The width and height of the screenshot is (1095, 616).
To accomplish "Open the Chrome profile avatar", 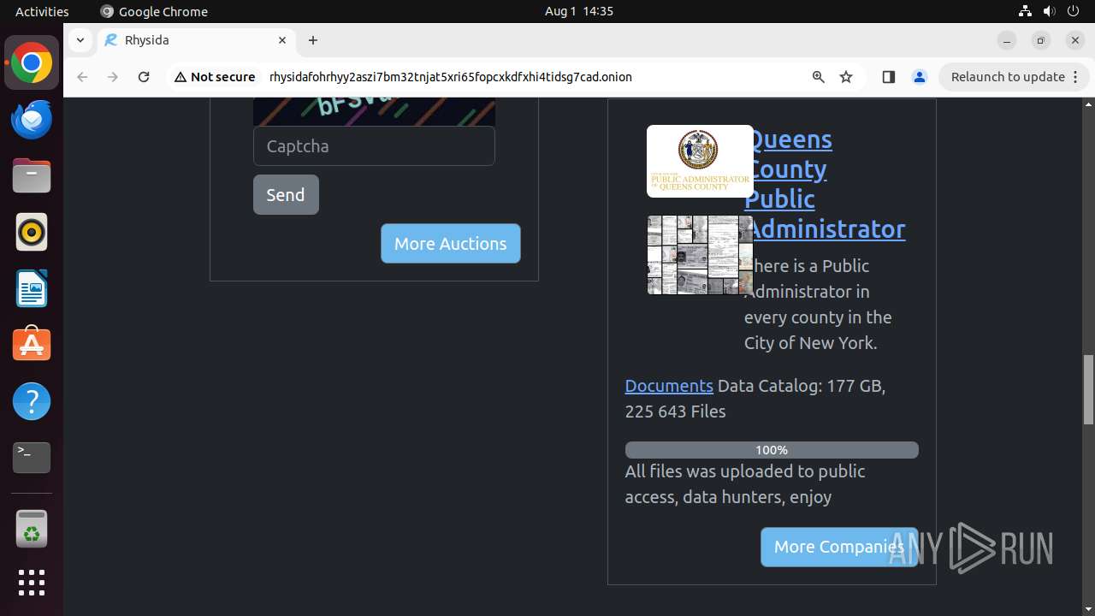I will (920, 77).
